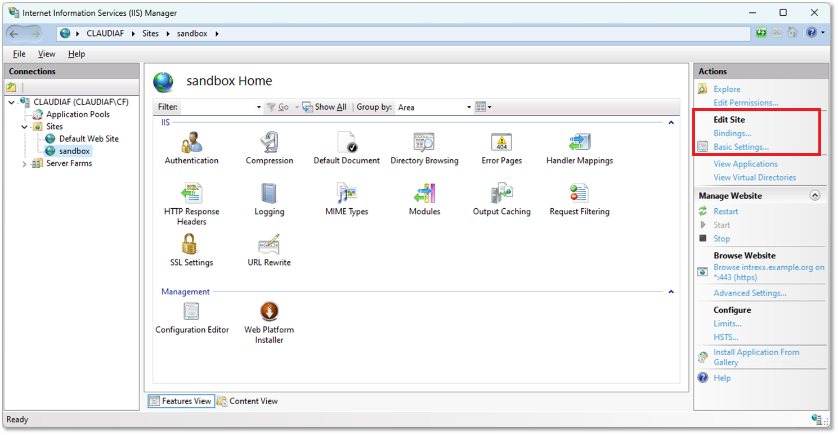Viewport: 838px width, 435px height.
Task: Open the Request Filtering feature
Action: [579, 194]
